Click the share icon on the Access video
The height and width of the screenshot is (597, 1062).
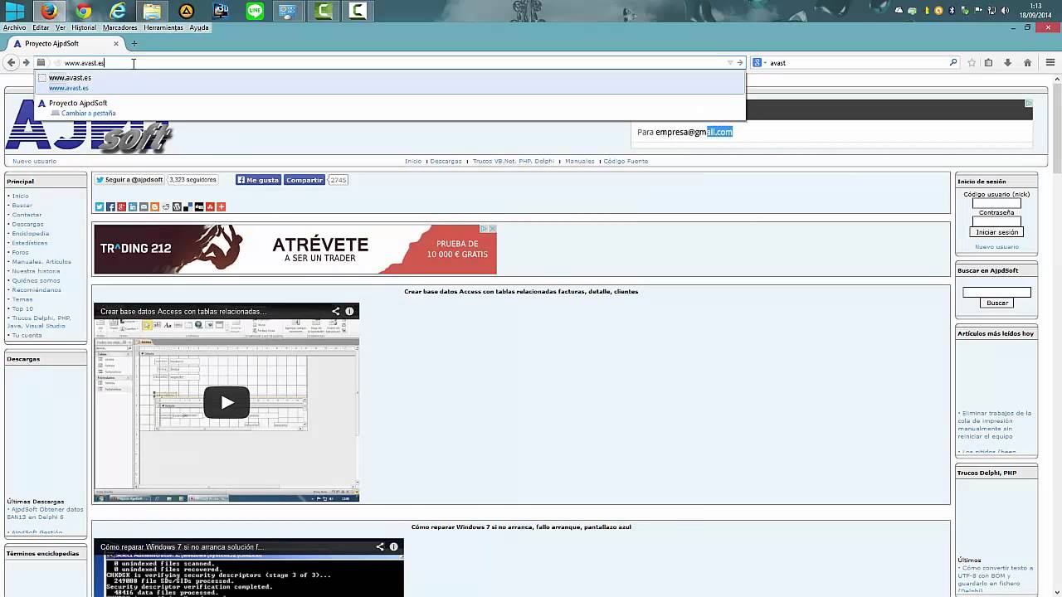tap(336, 312)
